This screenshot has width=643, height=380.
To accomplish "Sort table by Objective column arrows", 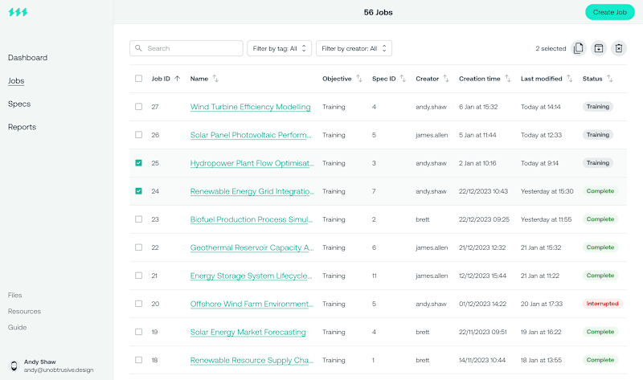I will point(359,79).
